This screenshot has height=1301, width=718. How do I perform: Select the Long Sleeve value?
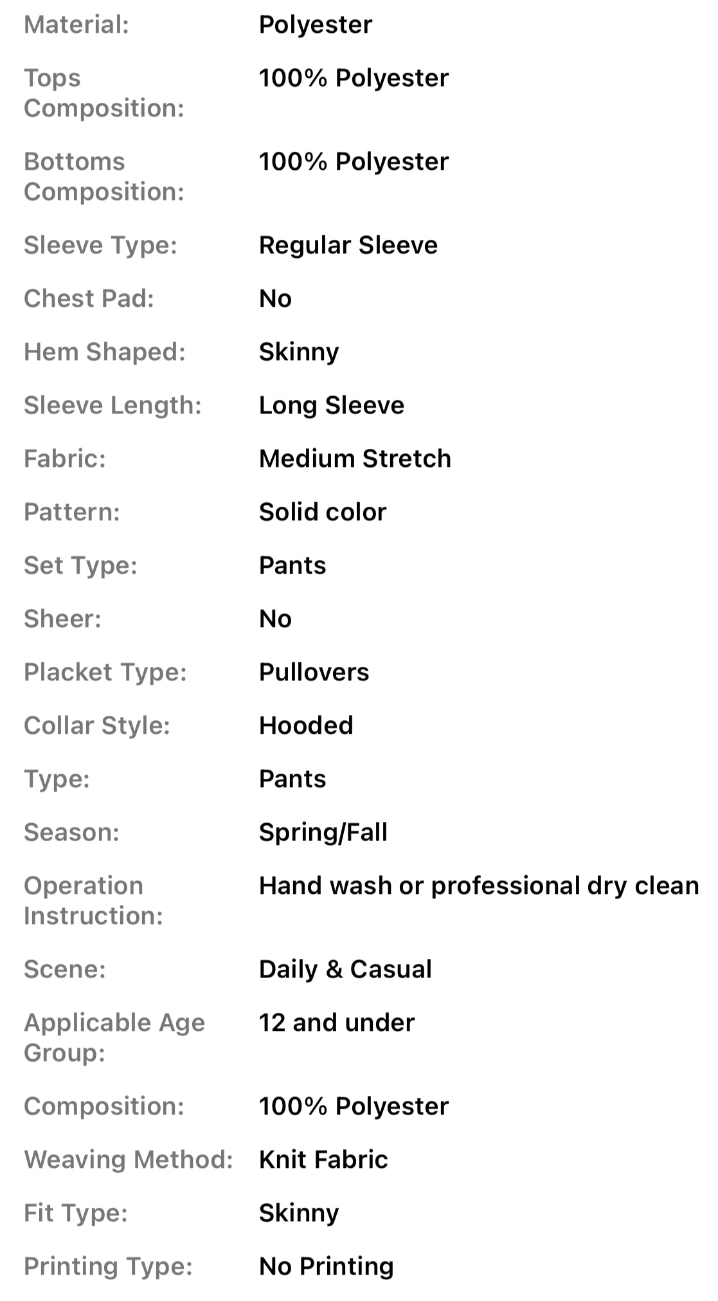click(x=331, y=405)
